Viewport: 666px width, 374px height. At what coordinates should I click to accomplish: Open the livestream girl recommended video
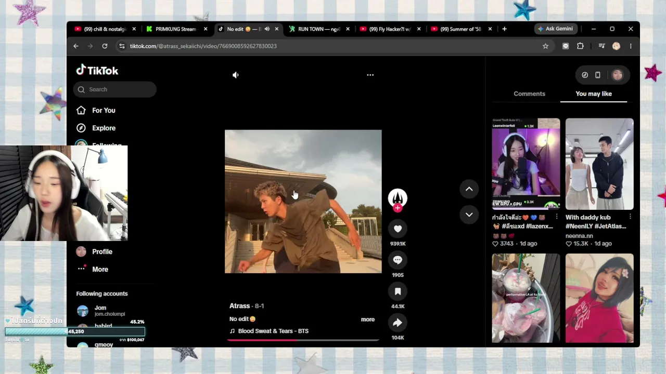(526, 164)
